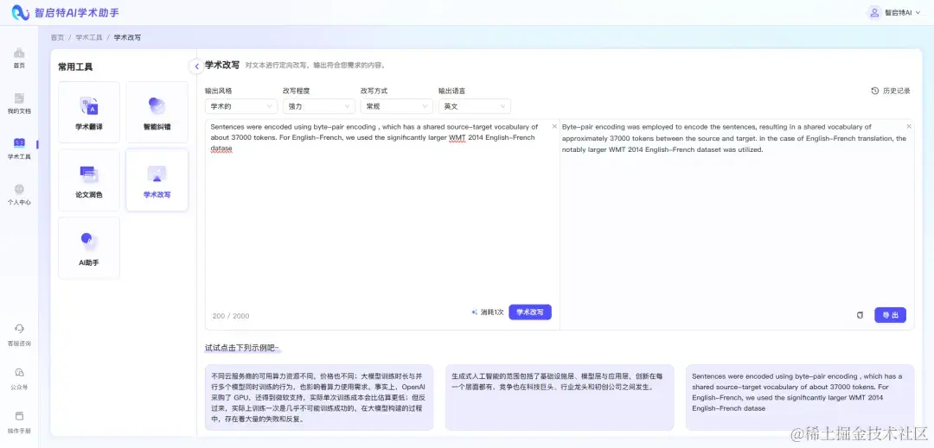Click 学术改写 in the breadcrumb
The height and width of the screenshot is (448, 934).
(x=127, y=37)
